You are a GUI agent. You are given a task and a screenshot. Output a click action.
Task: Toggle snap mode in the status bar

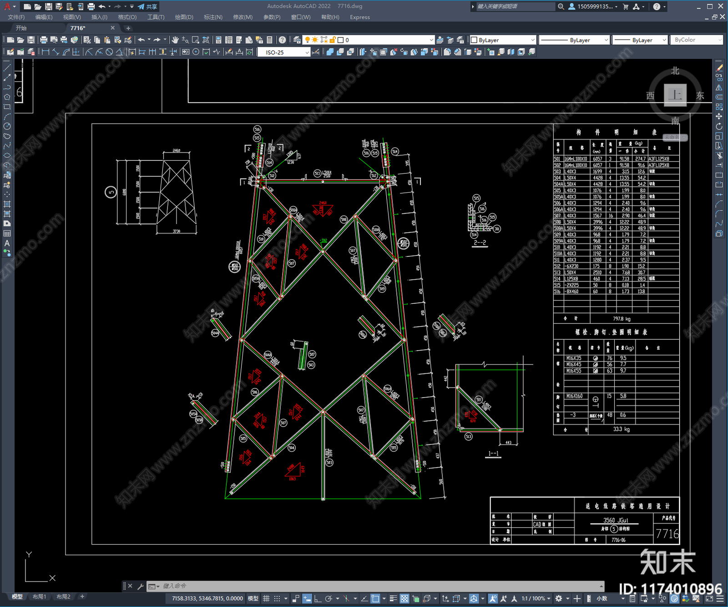[x=277, y=598]
